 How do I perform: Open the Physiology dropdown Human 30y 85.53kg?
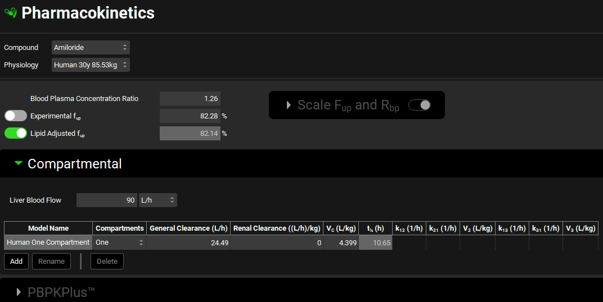pos(91,65)
